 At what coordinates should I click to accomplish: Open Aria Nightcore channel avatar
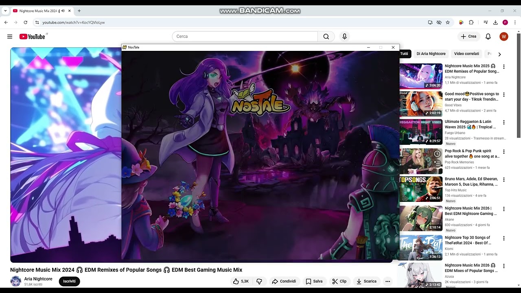[x=15, y=281]
